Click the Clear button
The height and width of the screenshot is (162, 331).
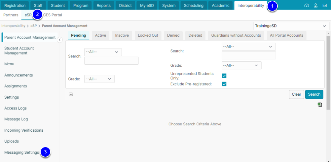[296, 94]
